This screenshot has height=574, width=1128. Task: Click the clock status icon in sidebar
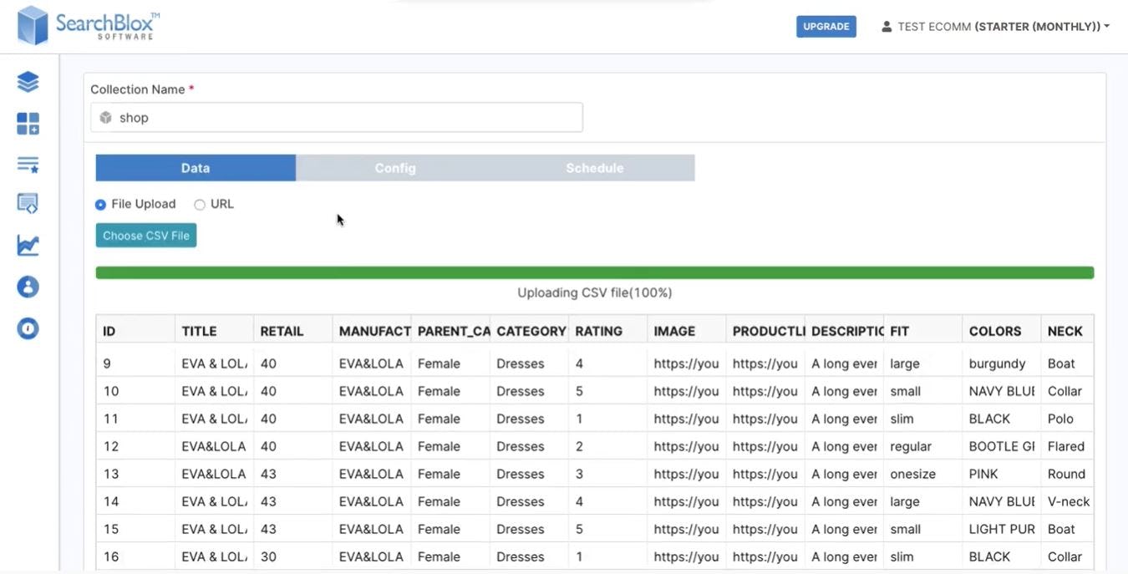[x=27, y=328]
